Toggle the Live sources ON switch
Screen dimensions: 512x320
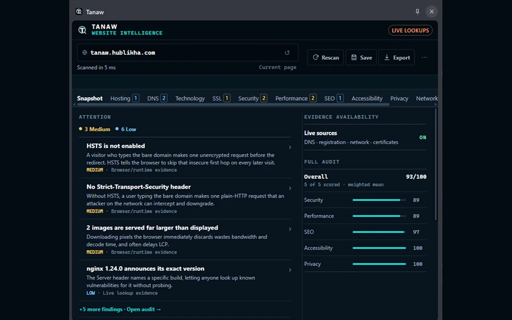(x=422, y=138)
